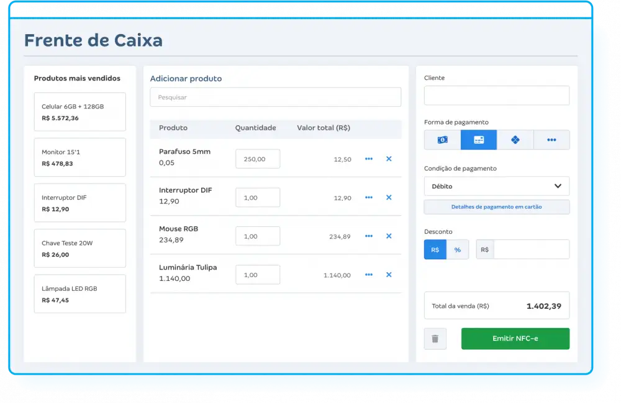Click the Produto column header
This screenshot has width=621, height=403.
coord(173,128)
